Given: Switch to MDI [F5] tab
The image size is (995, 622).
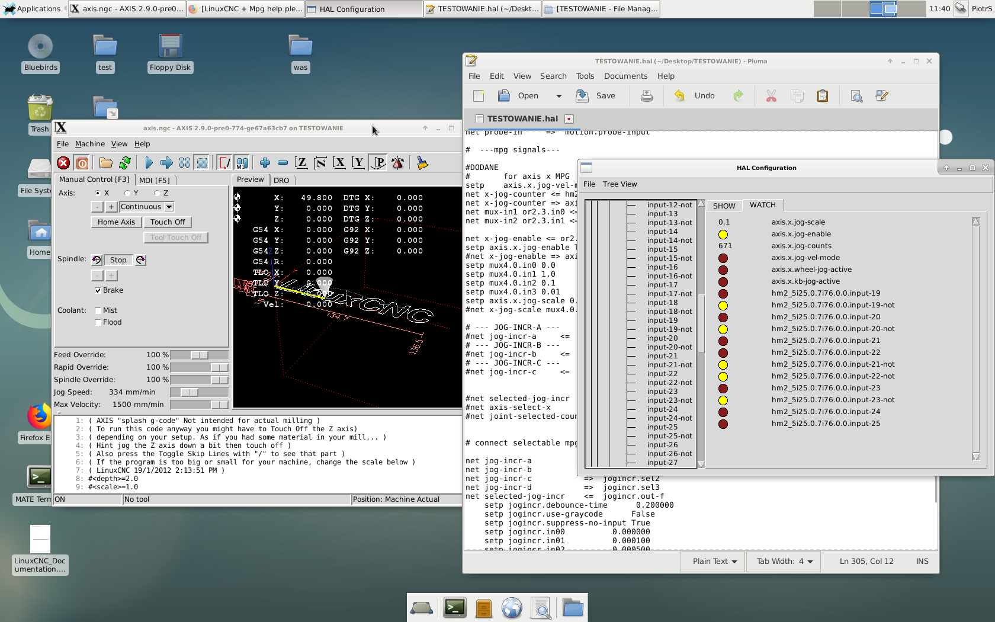Looking at the screenshot, I should [x=155, y=180].
